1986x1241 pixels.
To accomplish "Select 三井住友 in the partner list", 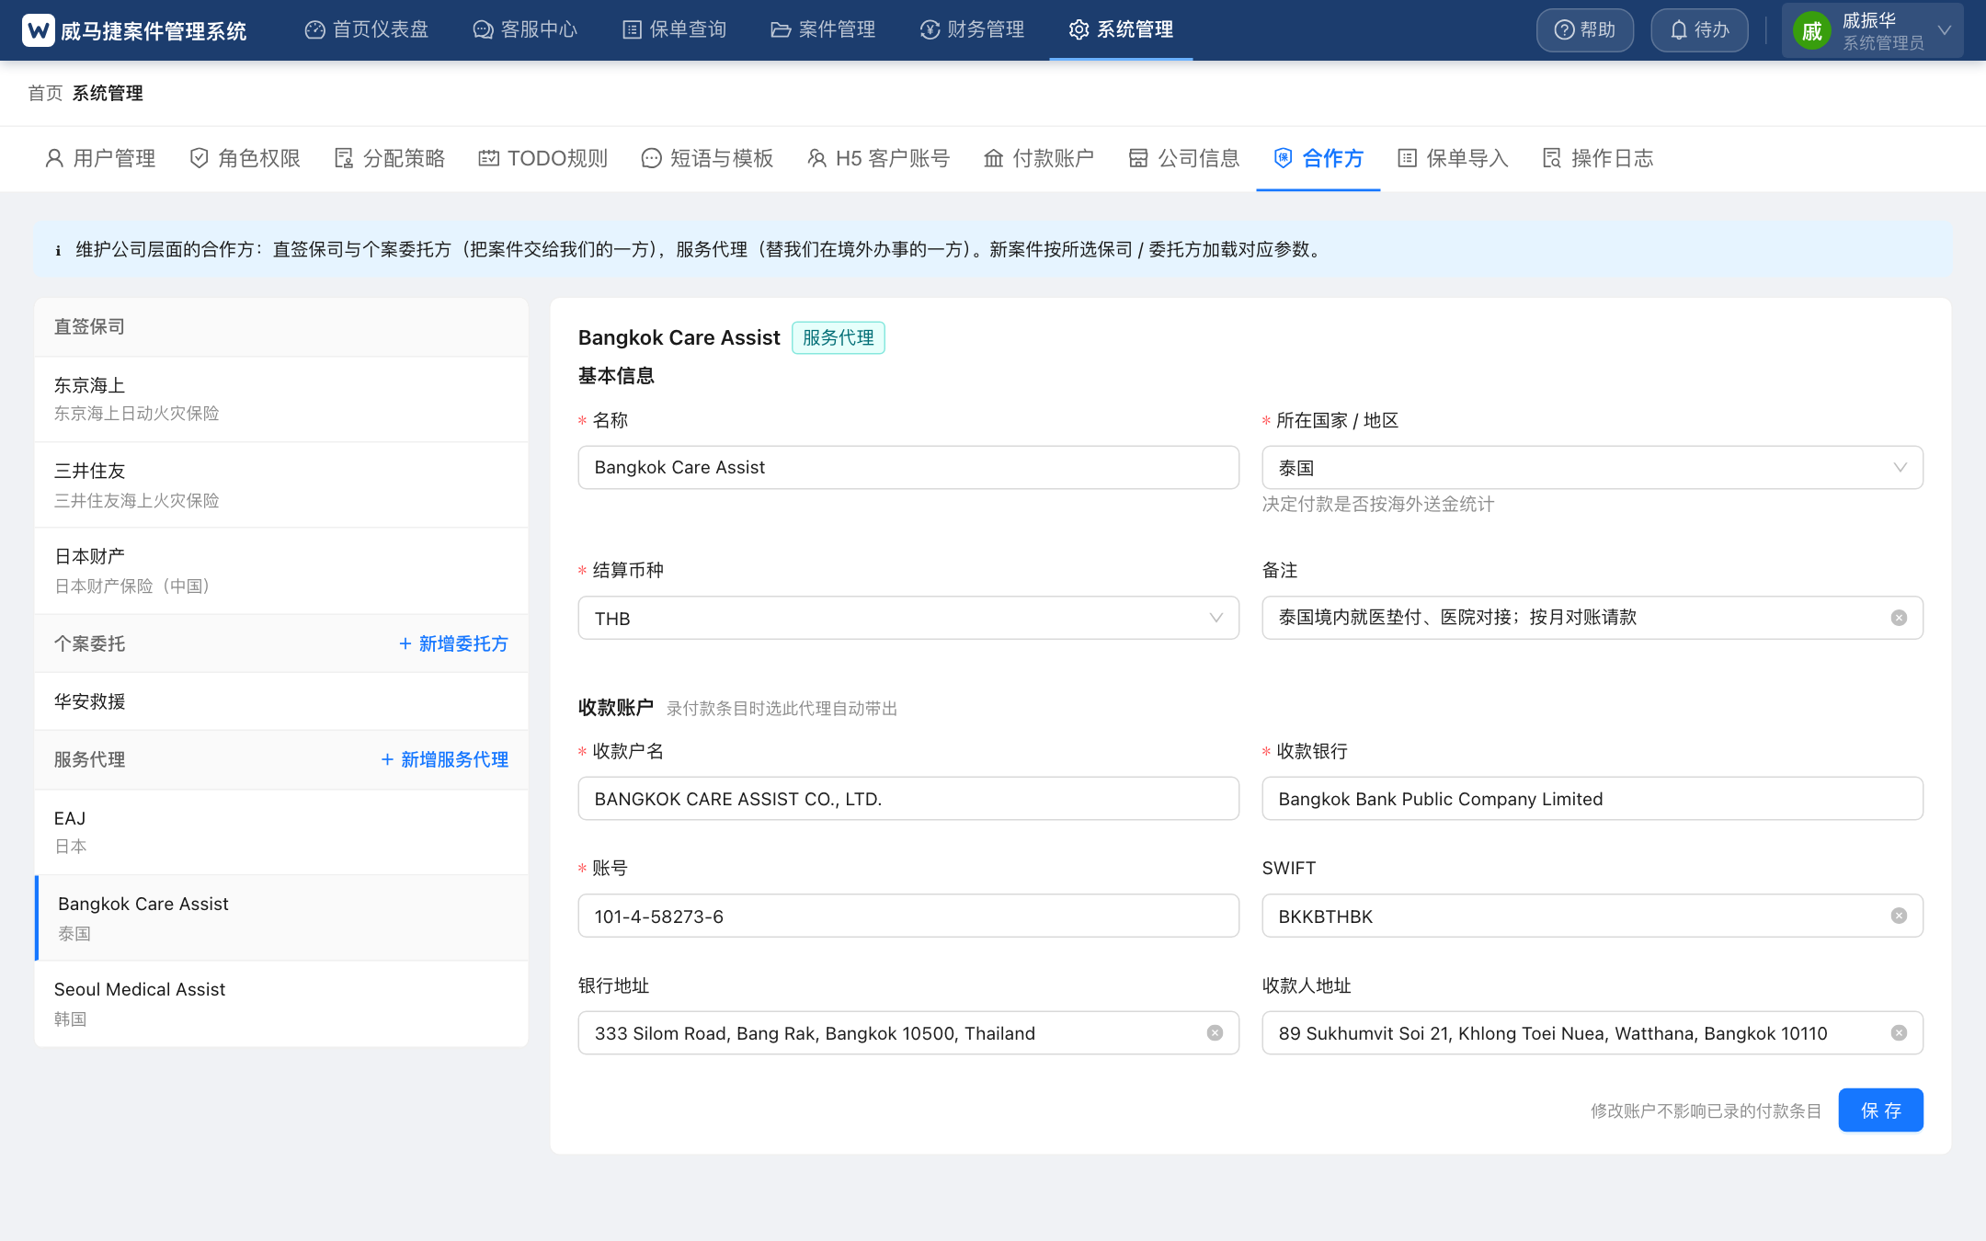I will pos(281,484).
